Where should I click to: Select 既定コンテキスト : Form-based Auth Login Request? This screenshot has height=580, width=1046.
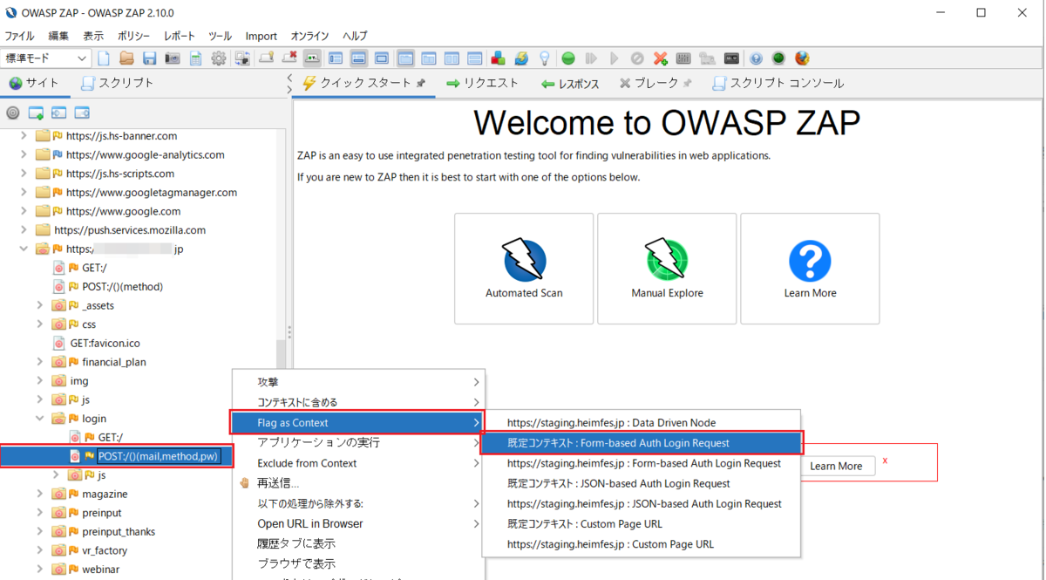(641, 443)
